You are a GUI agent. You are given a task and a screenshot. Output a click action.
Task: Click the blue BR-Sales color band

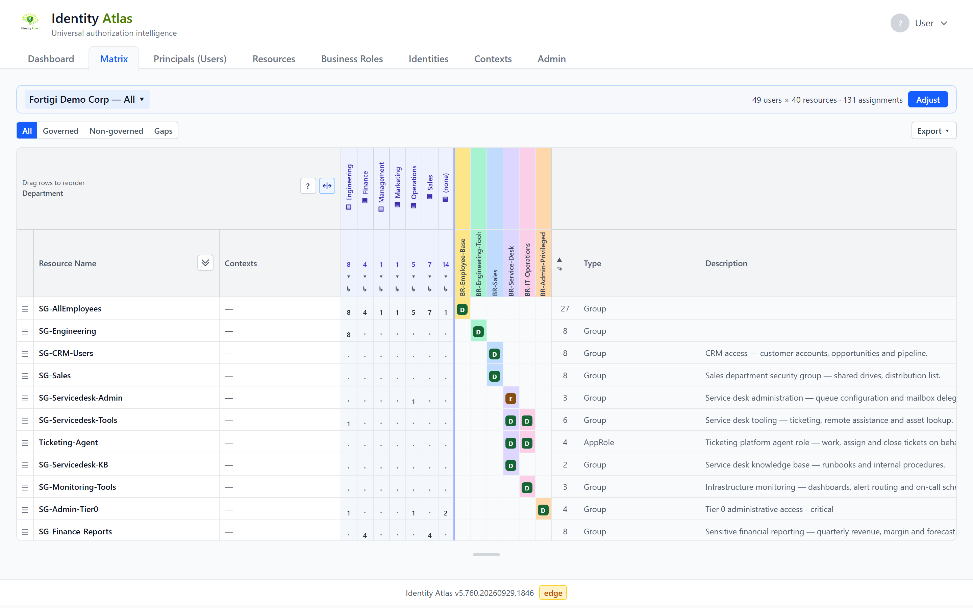[495, 188]
